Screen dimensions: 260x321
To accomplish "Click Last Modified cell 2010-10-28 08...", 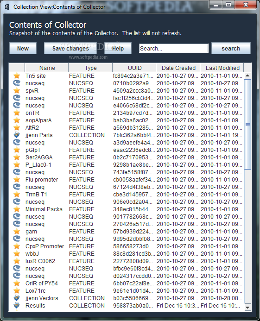I will (222, 298).
